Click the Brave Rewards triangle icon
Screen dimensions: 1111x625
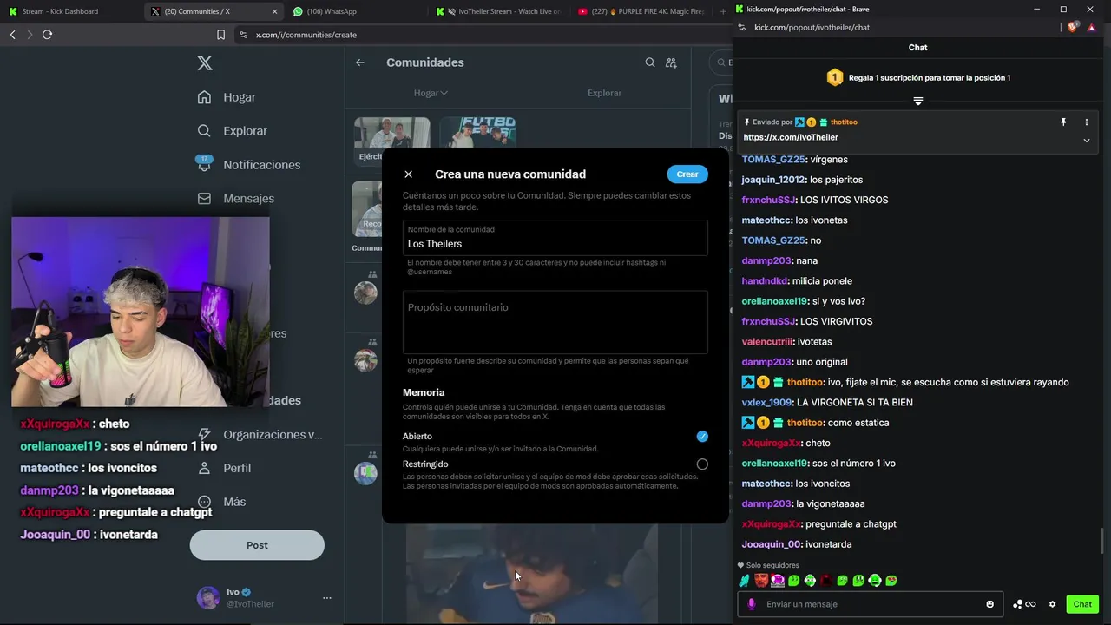(1092, 27)
